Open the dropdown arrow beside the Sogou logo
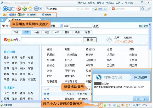 [x=20, y=41]
